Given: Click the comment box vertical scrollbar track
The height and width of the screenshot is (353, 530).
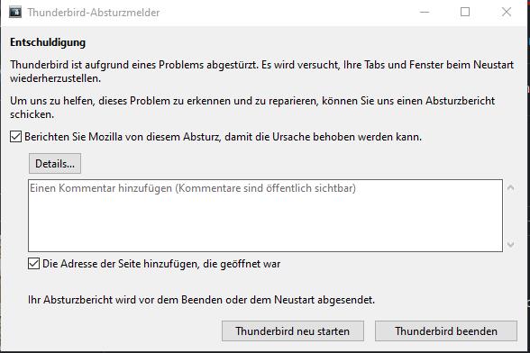Looking at the screenshot, I should click(511, 216).
